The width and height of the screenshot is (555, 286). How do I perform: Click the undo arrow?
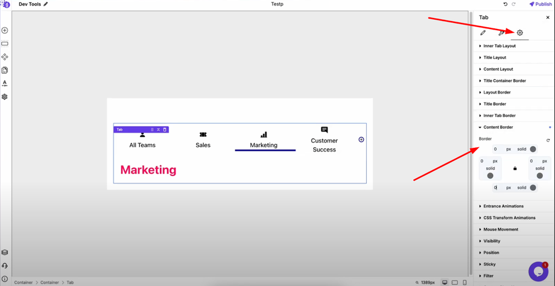pos(505,4)
